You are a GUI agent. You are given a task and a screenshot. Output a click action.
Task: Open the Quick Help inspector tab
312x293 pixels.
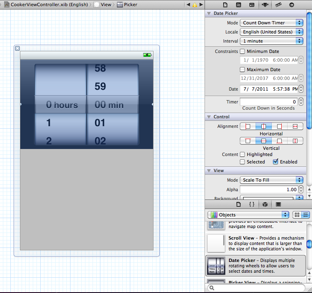(x=239, y=5)
